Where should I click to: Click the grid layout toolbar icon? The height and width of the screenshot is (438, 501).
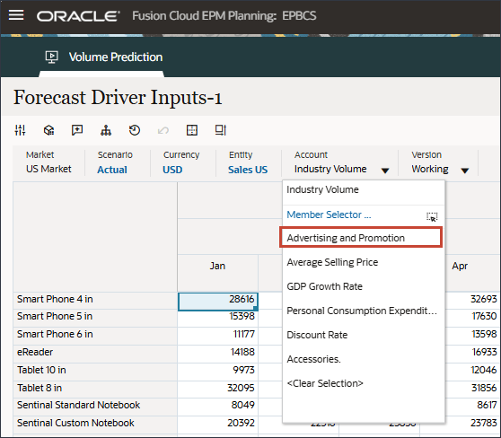192,130
